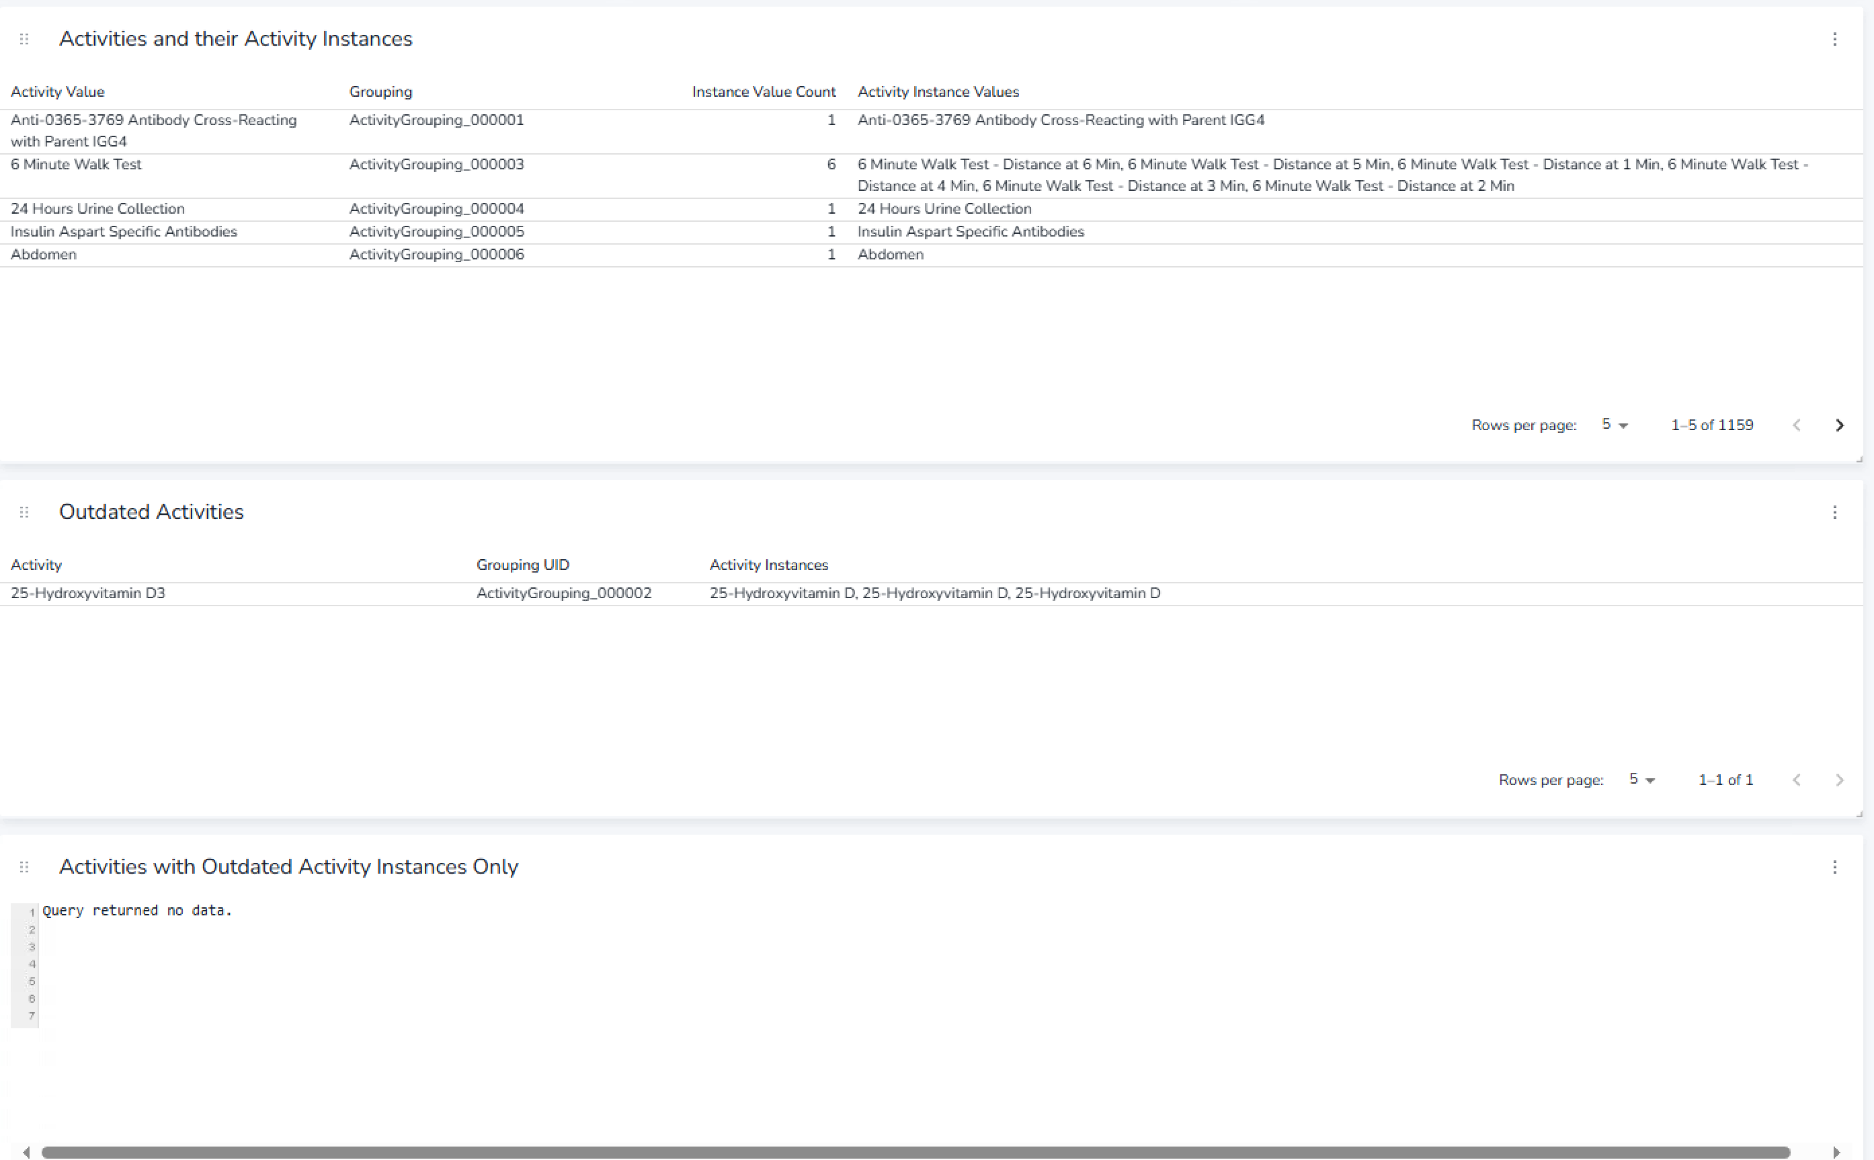Sort by the Activity Instances column header
Image resolution: width=1874 pixels, height=1160 pixels.
(768, 565)
